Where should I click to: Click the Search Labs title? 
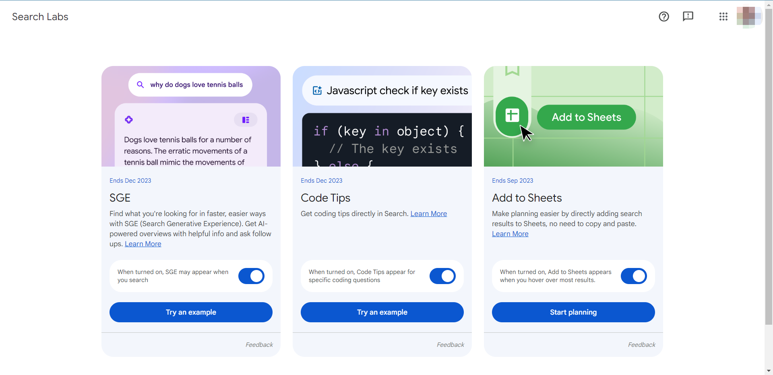40,16
